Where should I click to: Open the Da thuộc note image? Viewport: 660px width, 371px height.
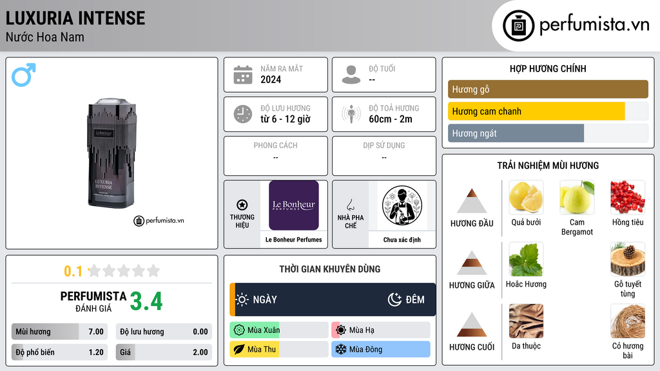pos(526,321)
